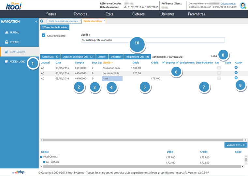Image resolution: width=248 pixels, height=176 pixels.
Task: Collapse the navigation panel with chevron icon
Action: (x=36, y=22)
